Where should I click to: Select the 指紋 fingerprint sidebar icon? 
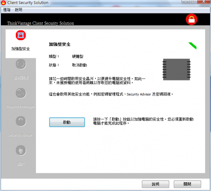click(x=21, y=150)
